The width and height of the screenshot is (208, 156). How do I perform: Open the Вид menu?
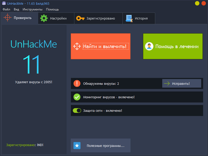(17, 9)
